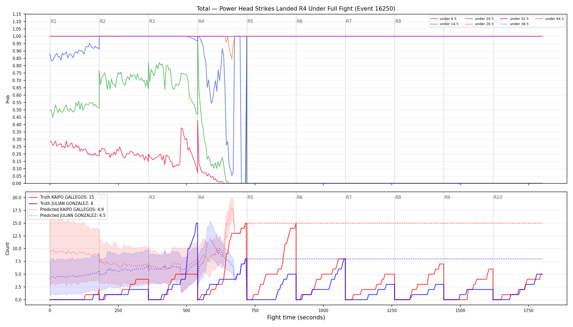This screenshot has width=573, height=327.
Task: Click the R5 round label in the Prob chart
Action: (x=250, y=21)
